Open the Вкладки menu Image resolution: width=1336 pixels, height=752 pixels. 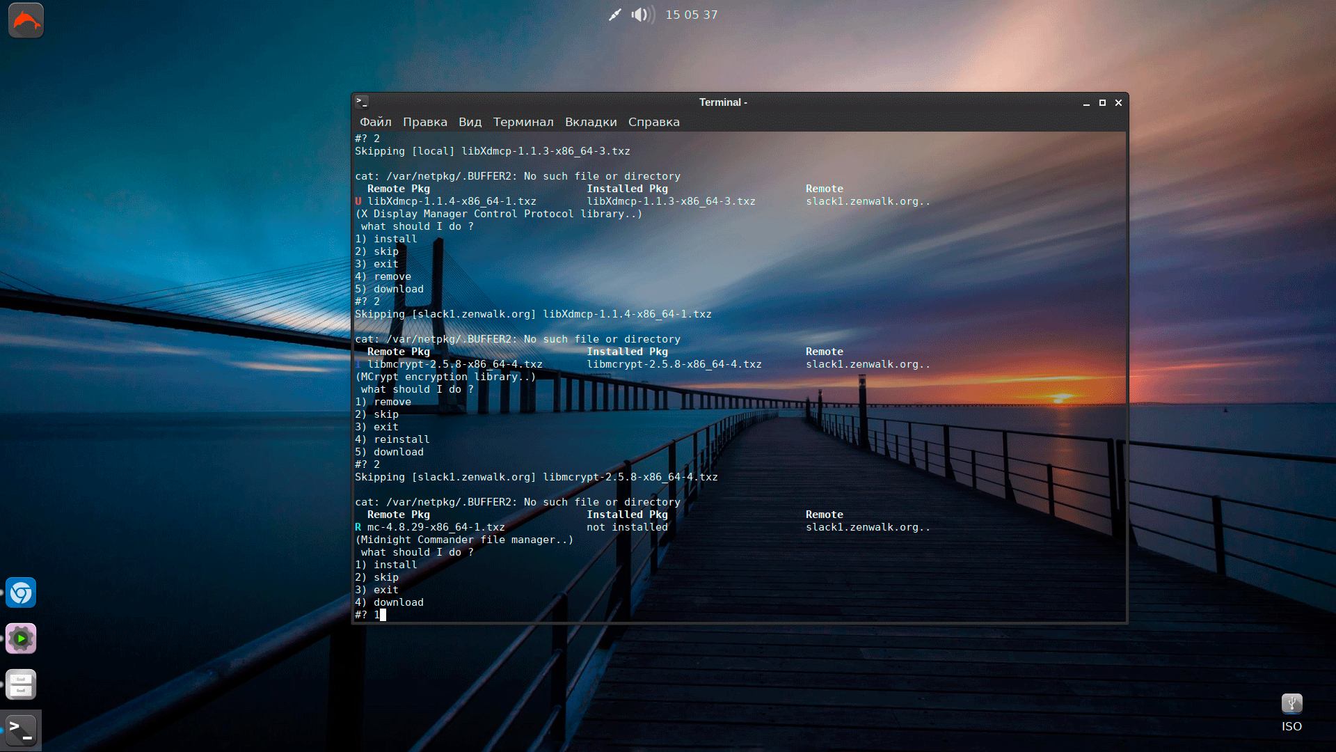[591, 122]
